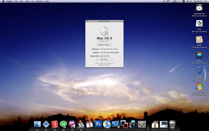The height and width of the screenshot is (131, 209).
Task: Open the File menu
Action: (x=16, y=1)
